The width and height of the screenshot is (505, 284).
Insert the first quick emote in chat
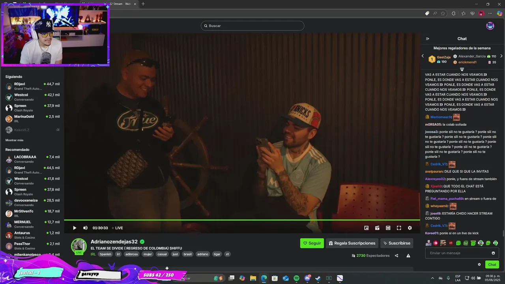pyautogui.click(x=428, y=243)
